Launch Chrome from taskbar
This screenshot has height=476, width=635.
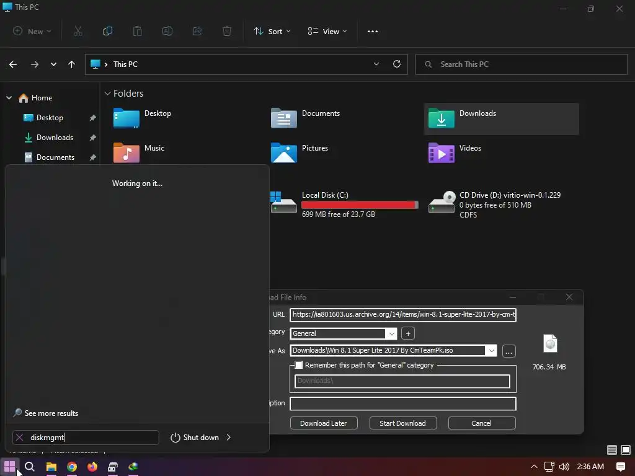(x=72, y=467)
